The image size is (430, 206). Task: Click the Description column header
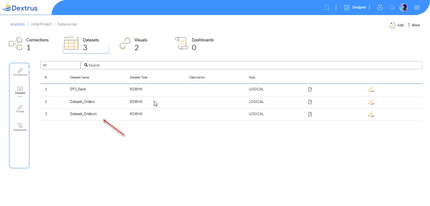[x=197, y=77]
